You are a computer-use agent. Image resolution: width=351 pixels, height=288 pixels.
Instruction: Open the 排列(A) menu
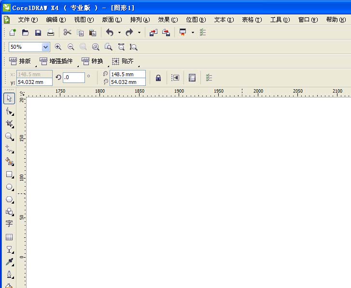[x=140, y=20]
